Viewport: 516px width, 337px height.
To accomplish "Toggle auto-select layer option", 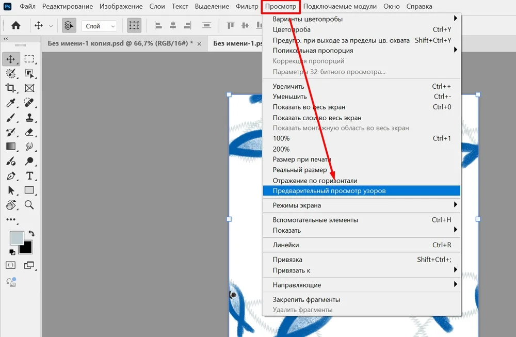I will [x=69, y=25].
